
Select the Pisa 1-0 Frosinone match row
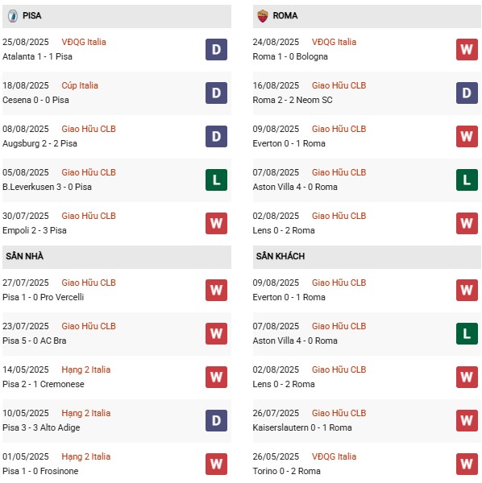pos(117,464)
